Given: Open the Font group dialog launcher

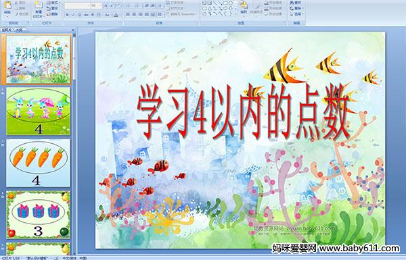Looking at the screenshot, I should (120, 23).
